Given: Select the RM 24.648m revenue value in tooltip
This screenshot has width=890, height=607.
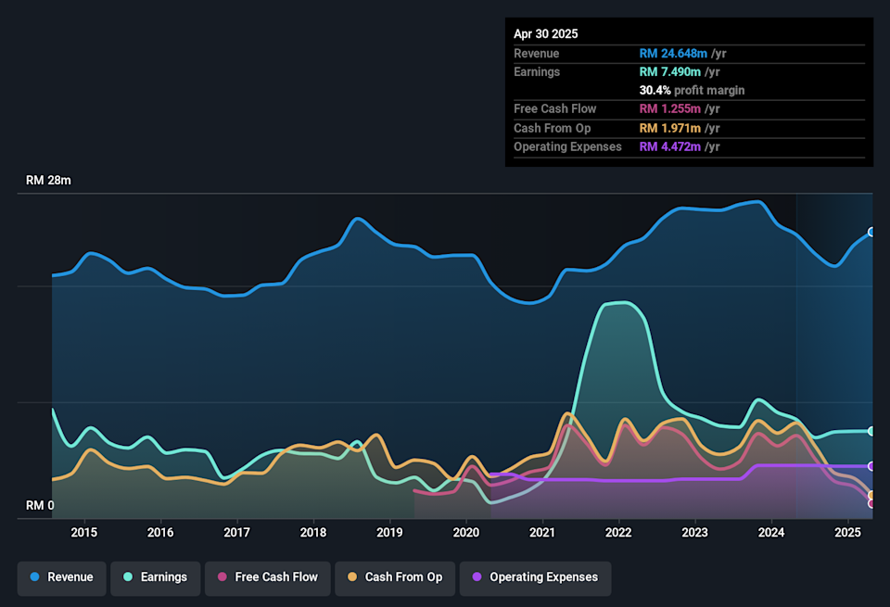Looking at the screenshot, I should click(x=673, y=54).
